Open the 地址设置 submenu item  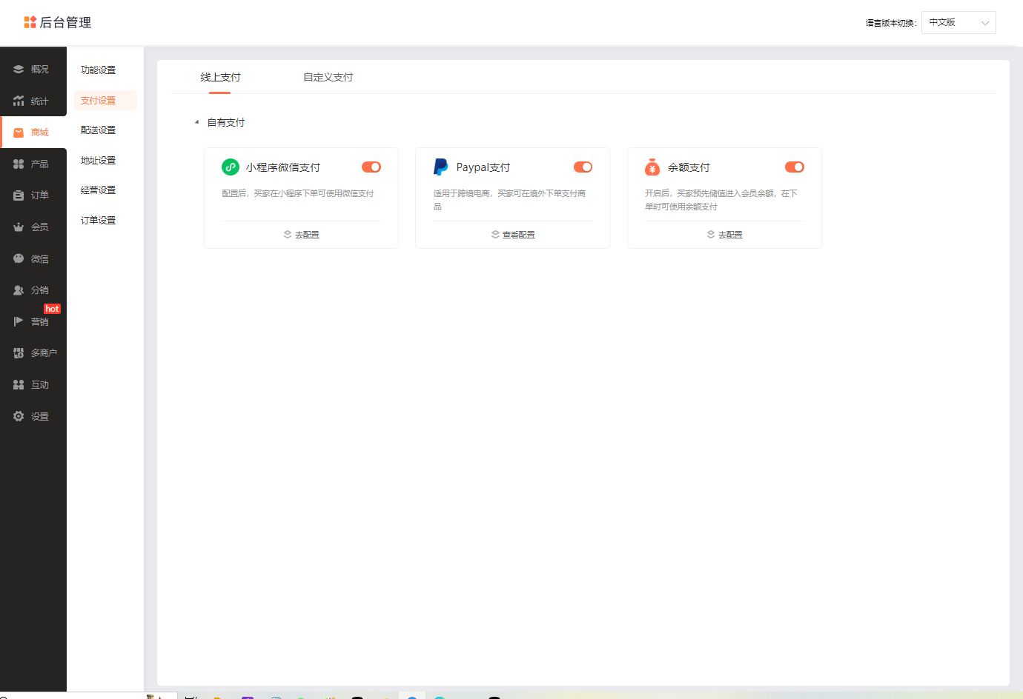click(x=98, y=160)
